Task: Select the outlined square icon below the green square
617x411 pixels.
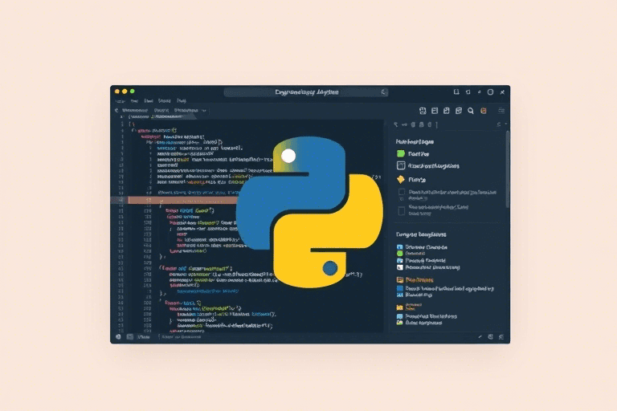Action: tap(401, 165)
